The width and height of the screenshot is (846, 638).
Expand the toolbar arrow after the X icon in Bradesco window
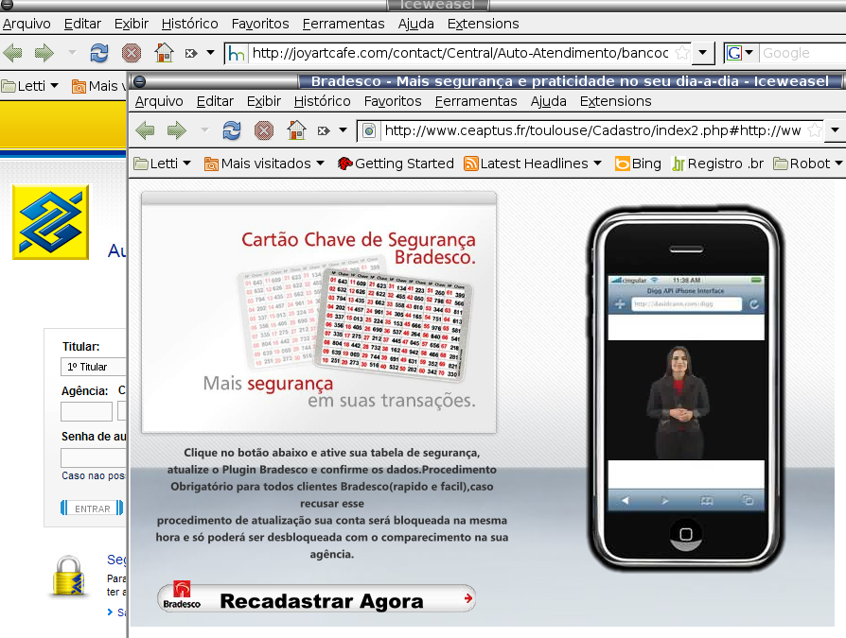343,130
